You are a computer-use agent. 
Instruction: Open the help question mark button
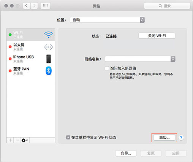point(181,138)
